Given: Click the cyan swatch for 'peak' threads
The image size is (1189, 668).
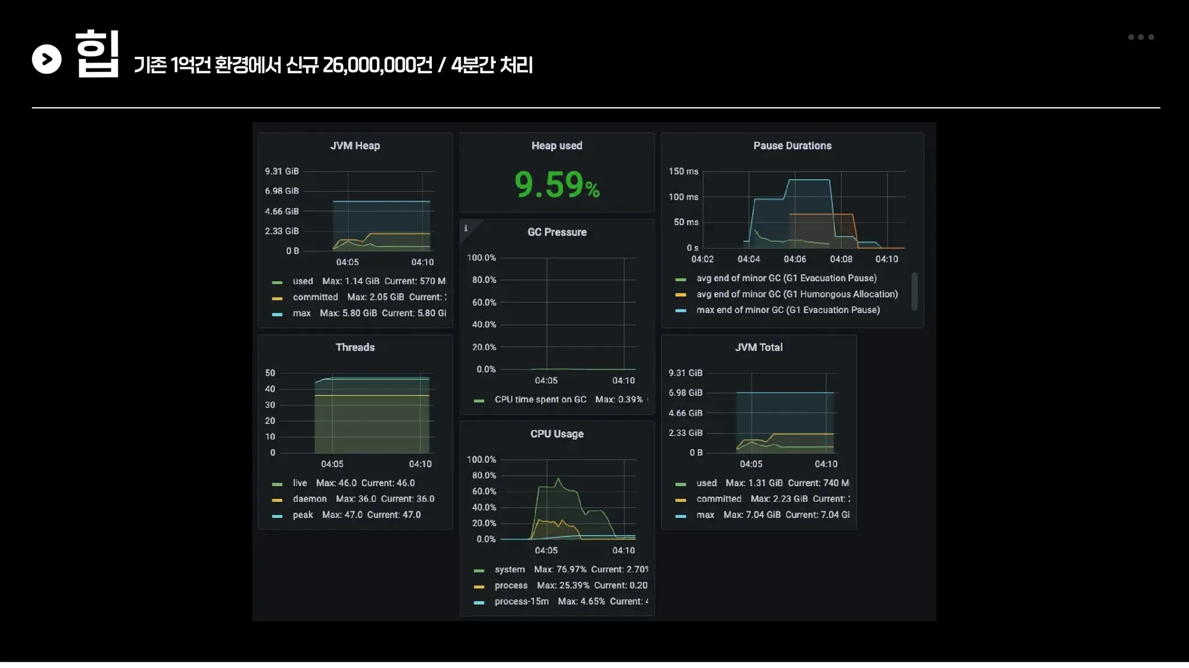Looking at the screenshot, I should pyautogui.click(x=277, y=515).
